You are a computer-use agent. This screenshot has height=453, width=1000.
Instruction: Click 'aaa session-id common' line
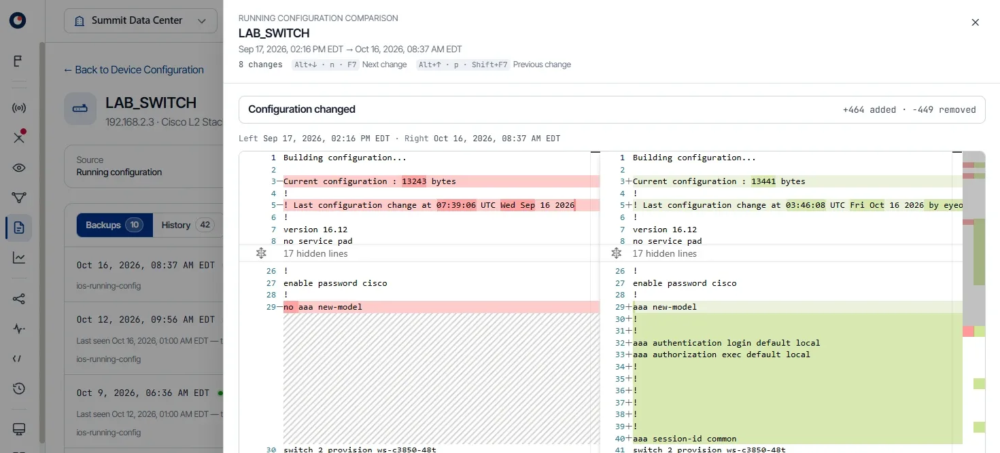point(685,439)
